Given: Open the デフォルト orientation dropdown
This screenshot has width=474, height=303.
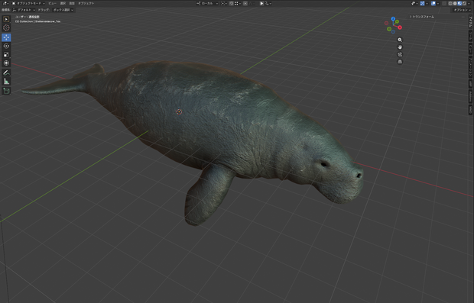Looking at the screenshot, I should tap(24, 10).
